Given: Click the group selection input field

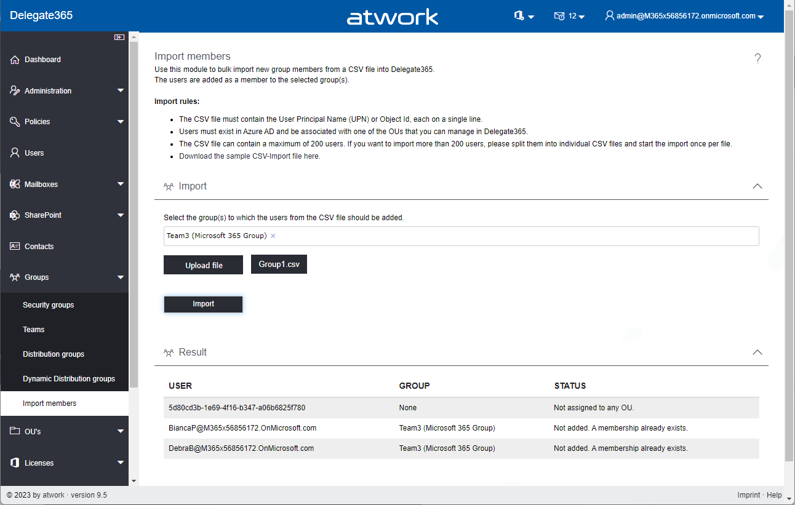Looking at the screenshot, I should pyautogui.click(x=461, y=236).
